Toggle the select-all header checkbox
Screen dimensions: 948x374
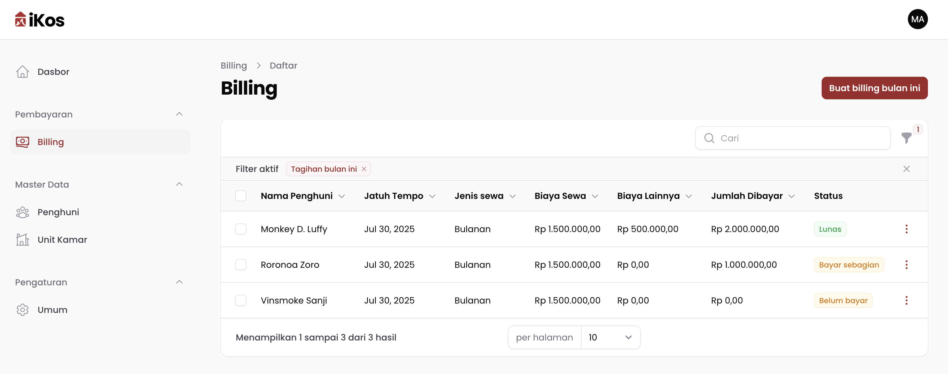tap(241, 196)
